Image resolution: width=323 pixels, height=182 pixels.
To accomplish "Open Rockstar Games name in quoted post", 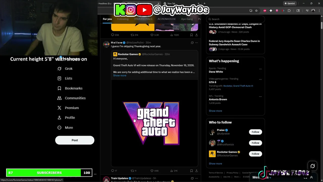I will (128, 54).
